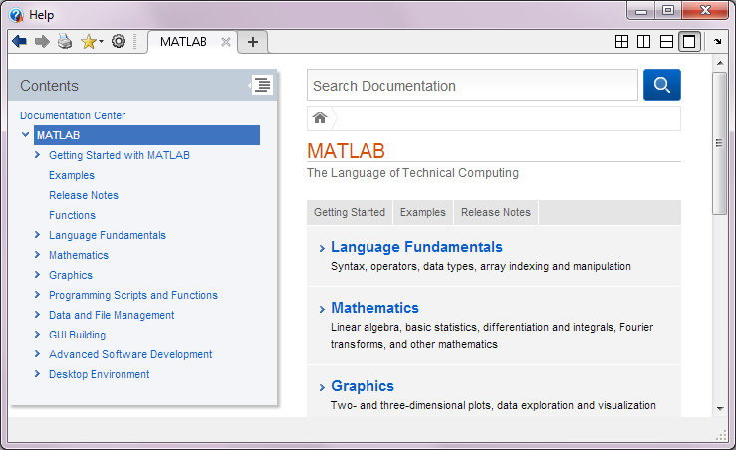Go to home via breadcrumb house icon

pyautogui.click(x=320, y=117)
